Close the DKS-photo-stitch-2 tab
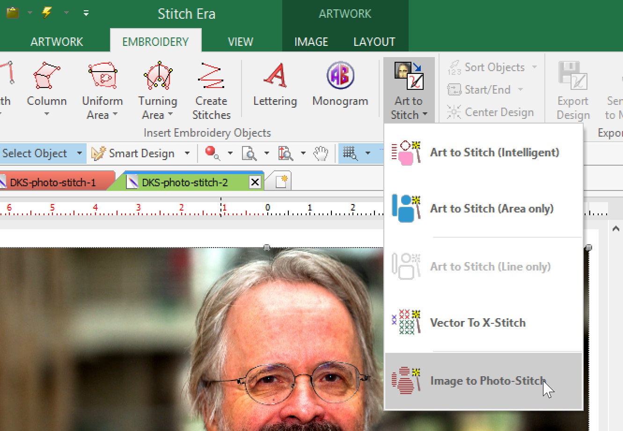The height and width of the screenshot is (431, 623). click(x=255, y=183)
